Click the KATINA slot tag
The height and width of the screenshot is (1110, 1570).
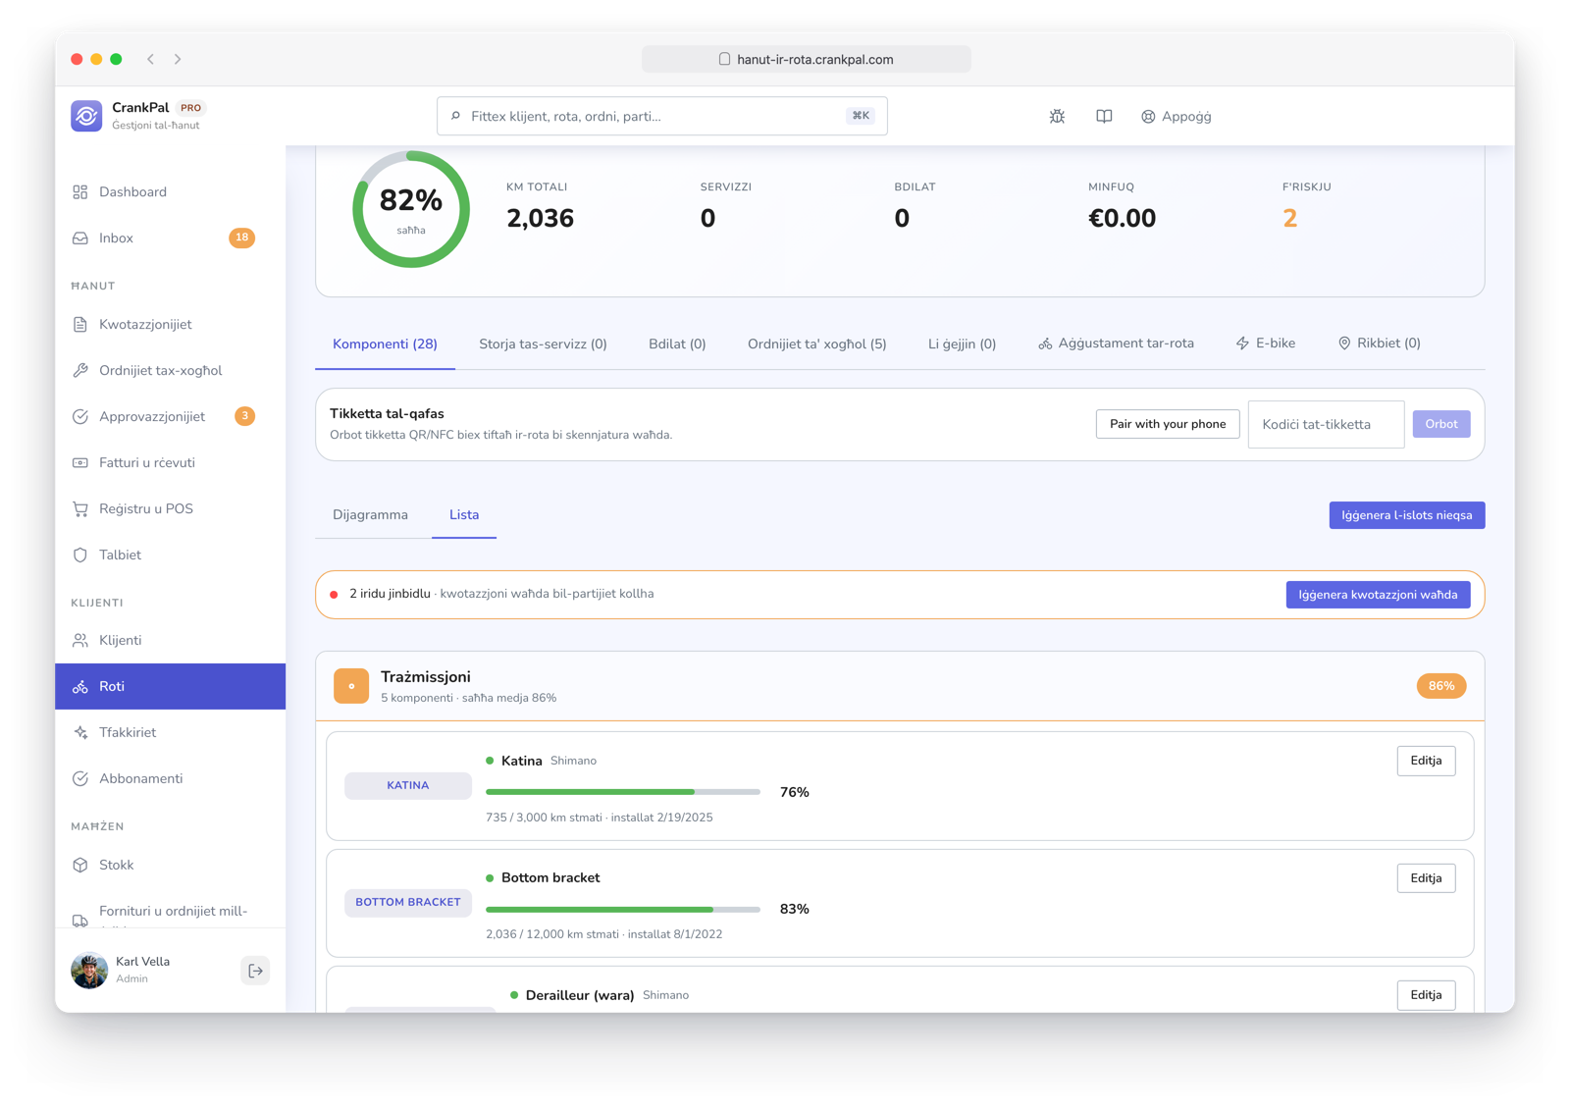pos(408,785)
